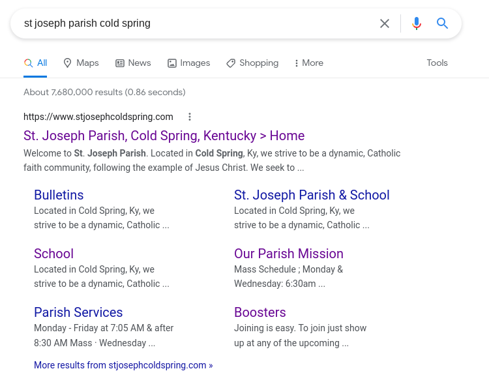This screenshot has width=489, height=386.
Task: Click inside the search query field
Action: tap(196, 23)
